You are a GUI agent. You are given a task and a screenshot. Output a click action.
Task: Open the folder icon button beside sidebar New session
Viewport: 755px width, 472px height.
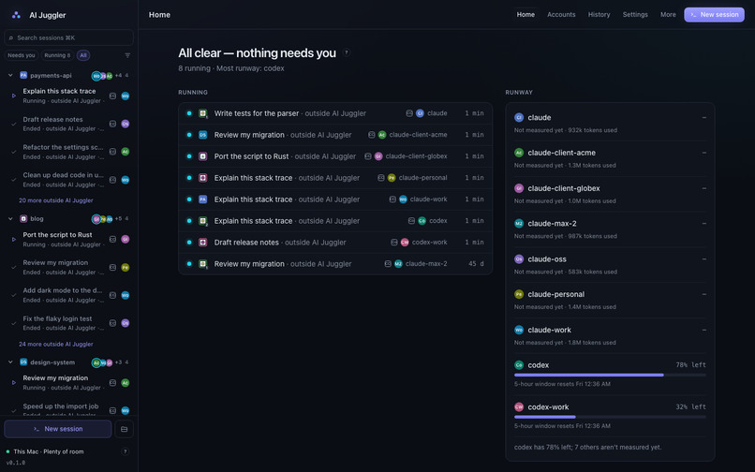point(125,429)
